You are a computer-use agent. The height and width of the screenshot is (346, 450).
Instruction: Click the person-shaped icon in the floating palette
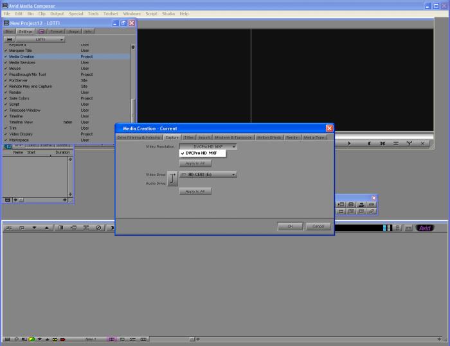[x=361, y=204]
